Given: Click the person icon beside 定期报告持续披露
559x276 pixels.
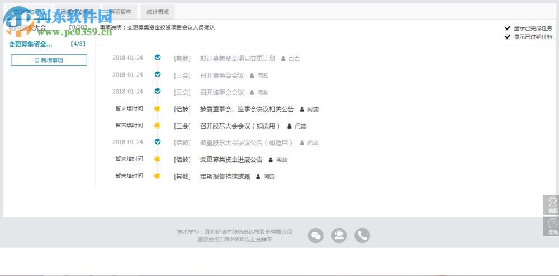Looking at the screenshot, I should point(258,177).
